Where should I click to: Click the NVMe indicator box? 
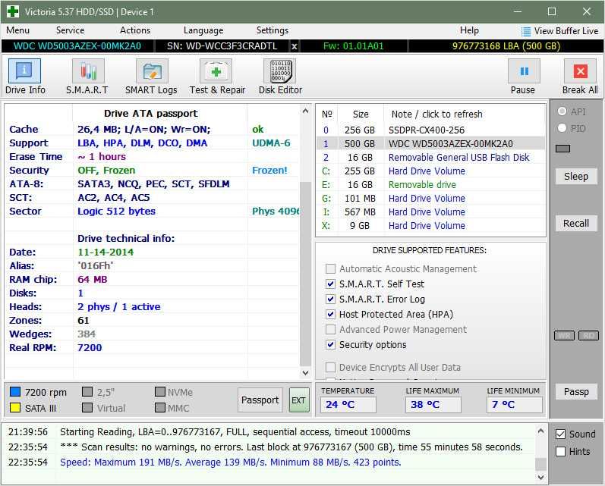coord(159,392)
